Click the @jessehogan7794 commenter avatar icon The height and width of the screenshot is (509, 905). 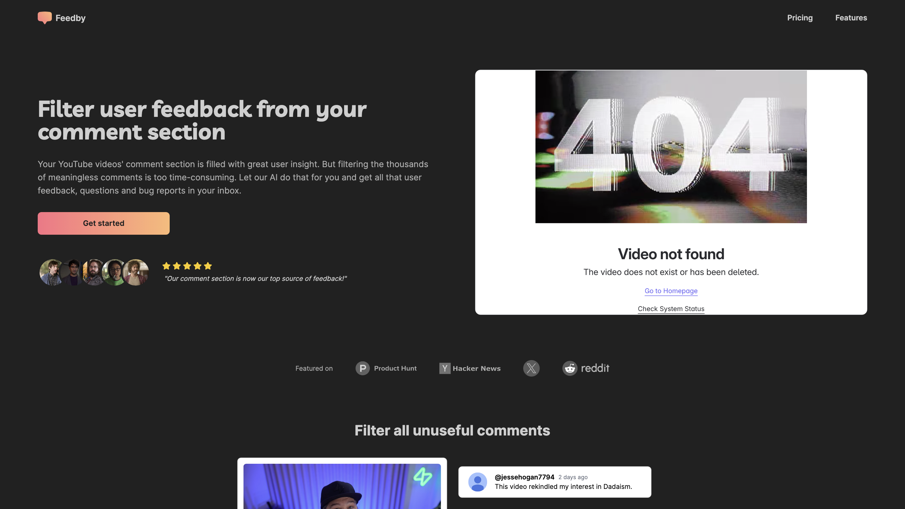click(477, 482)
